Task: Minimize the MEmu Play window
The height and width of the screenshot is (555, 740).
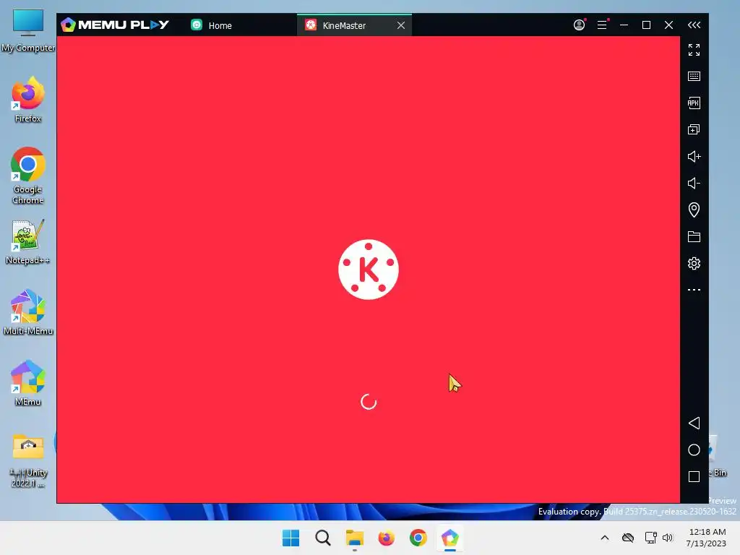Action: click(x=624, y=25)
